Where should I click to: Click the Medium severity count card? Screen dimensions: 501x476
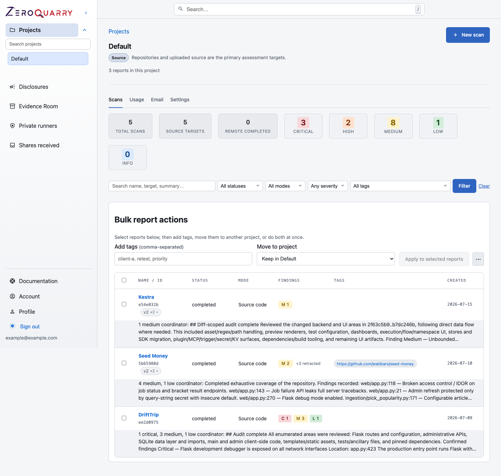393,126
